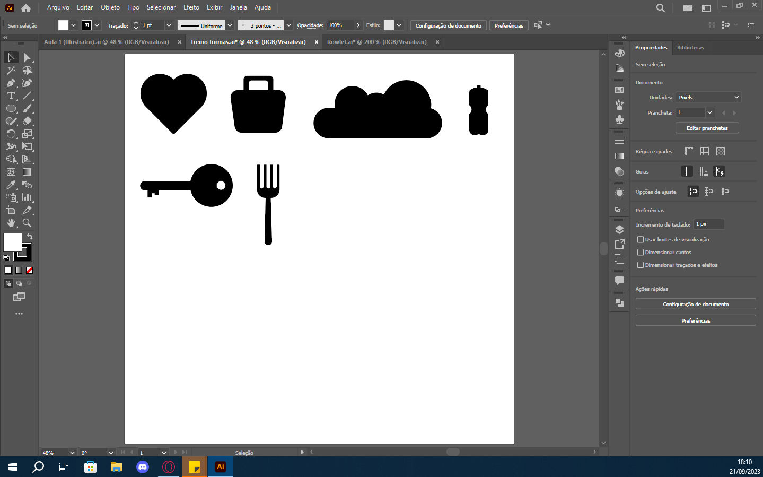
Task: Swap fill and stroke colors
Action: [x=30, y=237]
